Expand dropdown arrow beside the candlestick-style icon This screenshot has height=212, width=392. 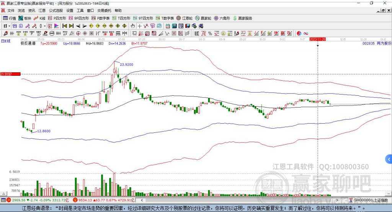click(45, 26)
